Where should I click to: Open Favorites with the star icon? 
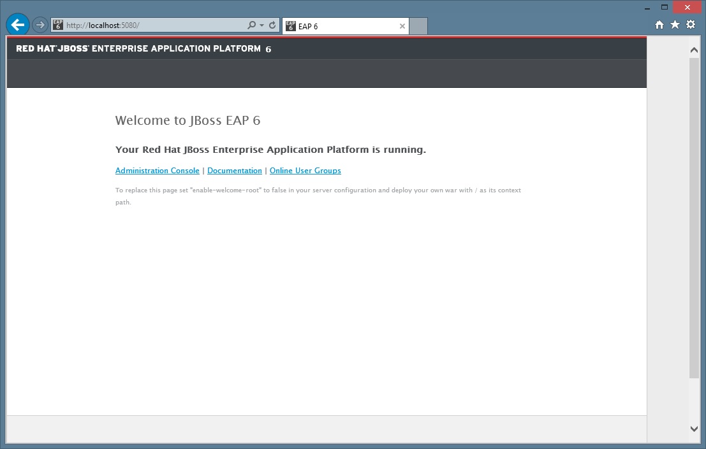click(x=675, y=25)
